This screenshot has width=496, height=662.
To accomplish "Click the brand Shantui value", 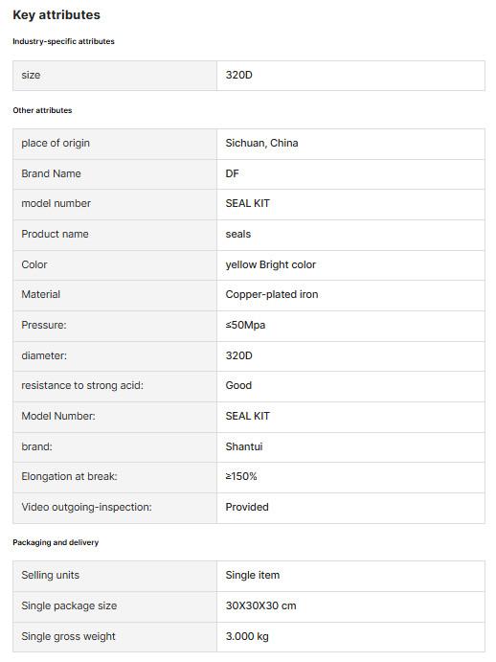I will (244, 446).
